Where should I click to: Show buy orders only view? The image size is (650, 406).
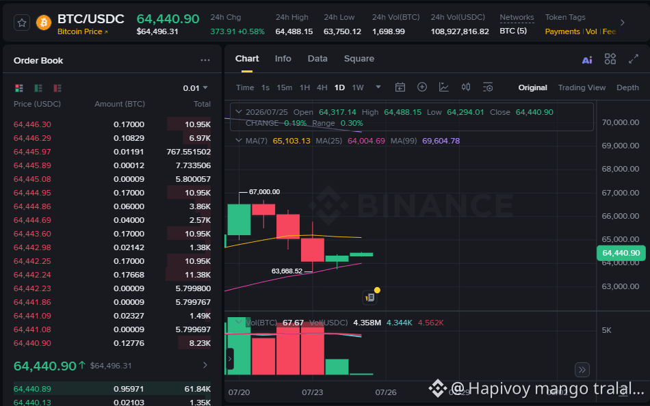coord(38,87)
